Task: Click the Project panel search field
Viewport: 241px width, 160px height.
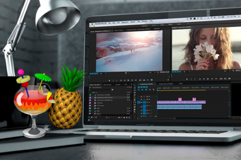Action: coord(101,90)
